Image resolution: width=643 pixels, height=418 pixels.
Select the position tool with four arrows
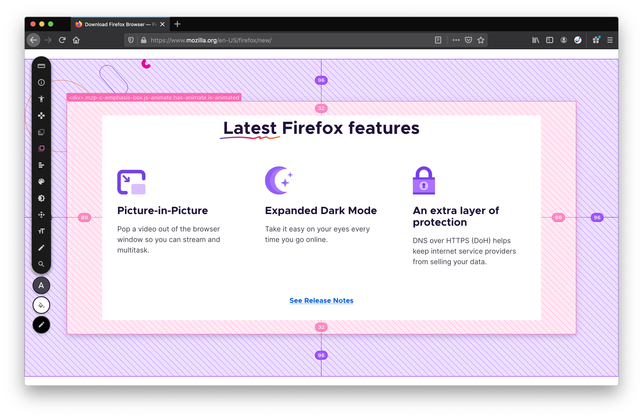(41, 215)
